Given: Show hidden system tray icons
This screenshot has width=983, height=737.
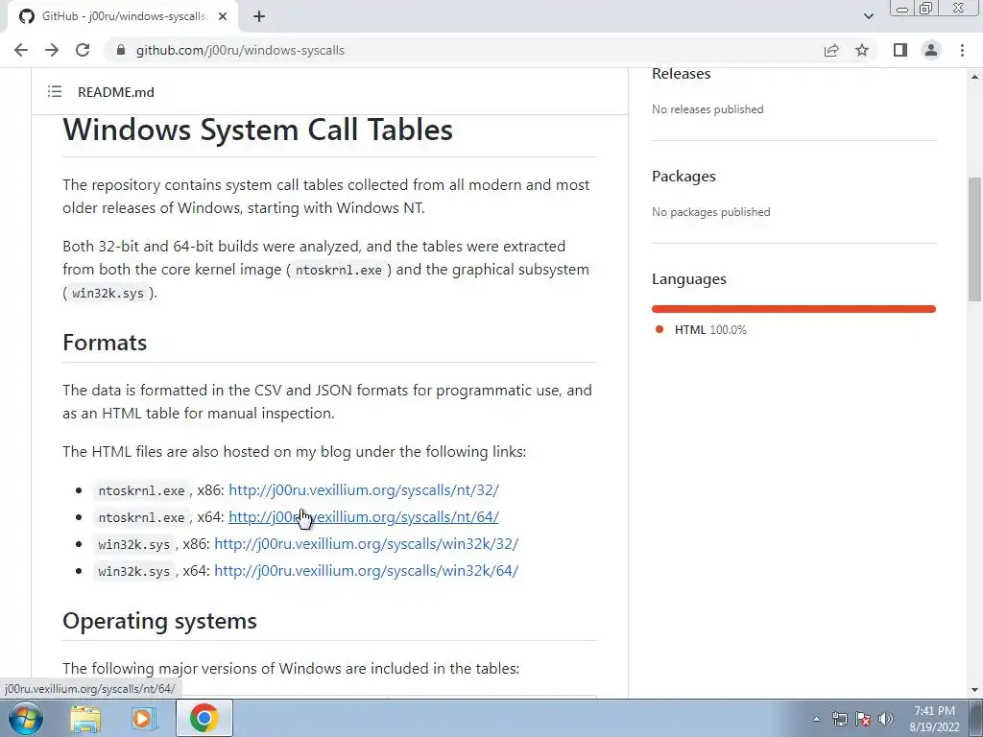Looking at the screenshot, I should (816, 719).
